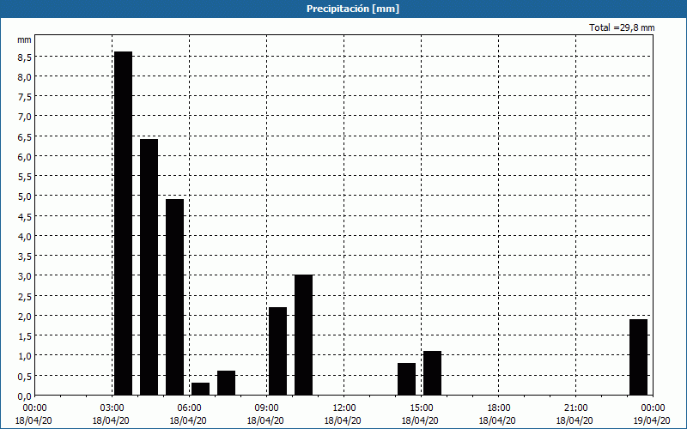The width and height of the screenshot is (687, 429).
Task: Click the 5,0 y-axis label
Action: click(25, 196)
